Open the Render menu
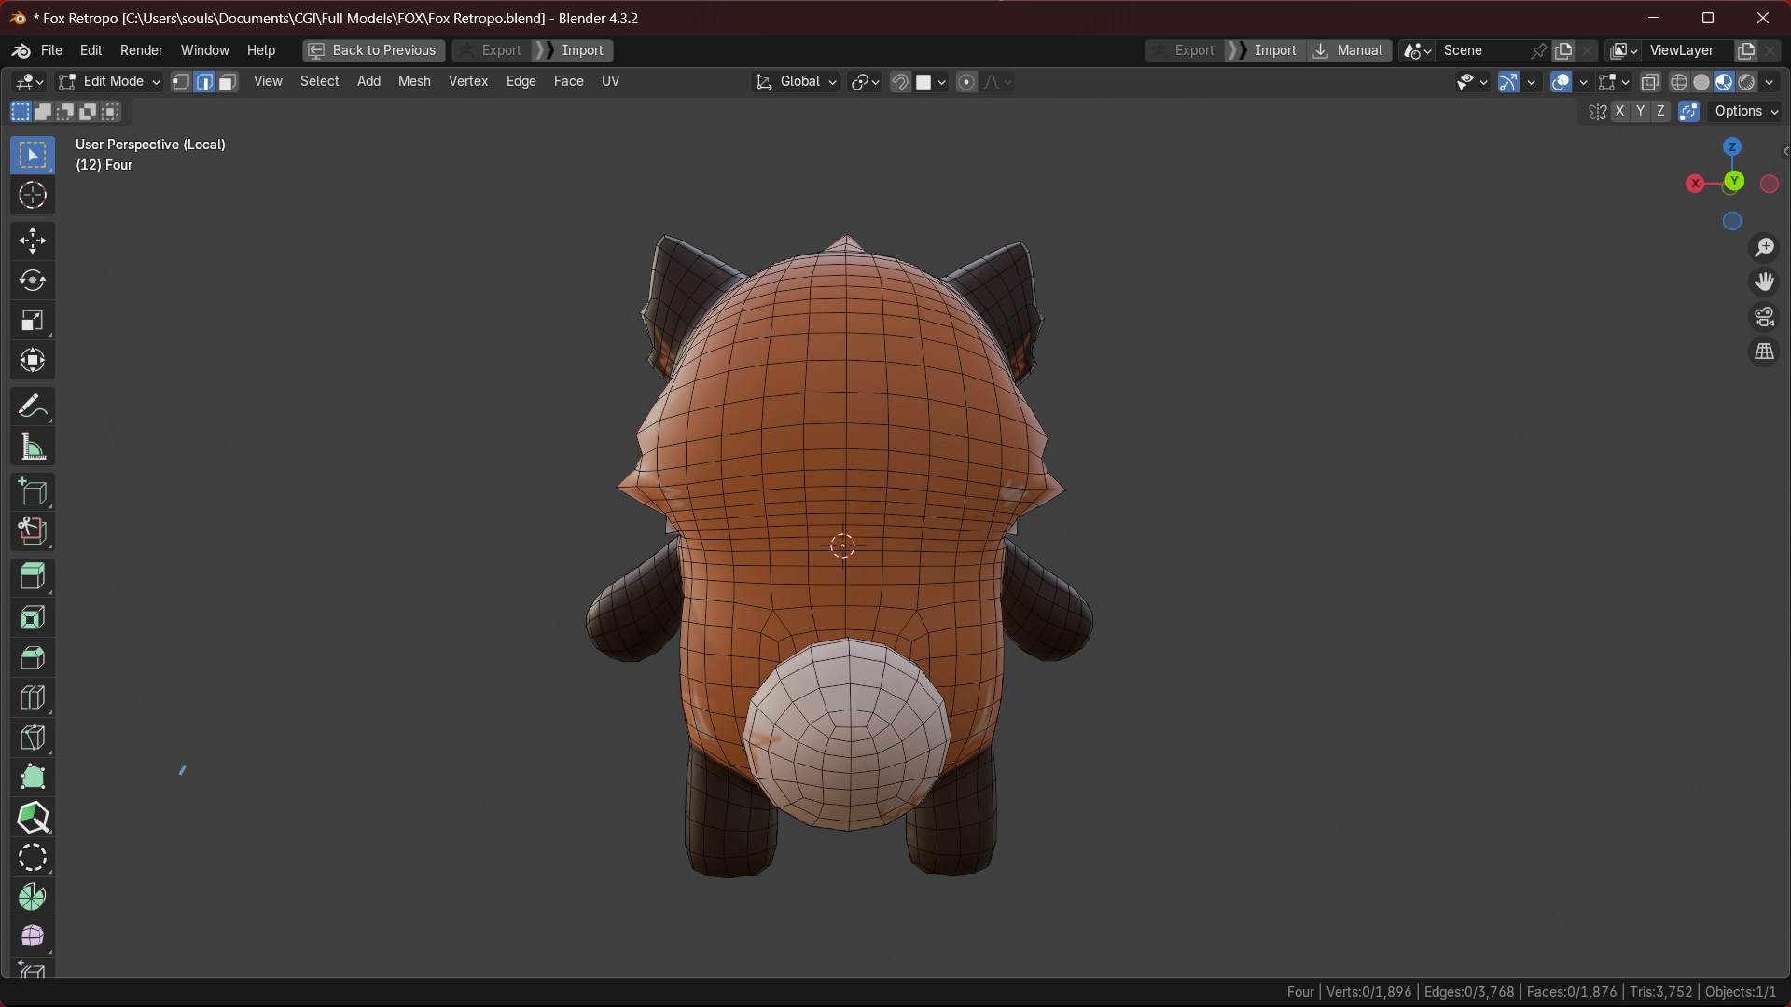The height and width of the screenshot is (1007, 1791). pos(141,50)
